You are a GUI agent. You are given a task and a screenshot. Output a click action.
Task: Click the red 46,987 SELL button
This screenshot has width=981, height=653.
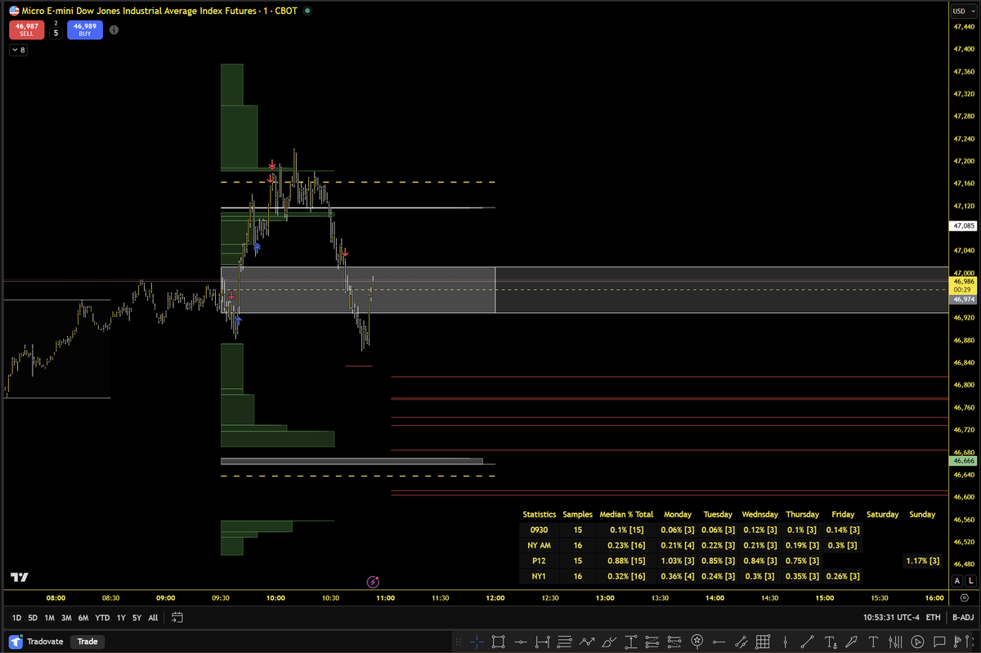[26, 30]
